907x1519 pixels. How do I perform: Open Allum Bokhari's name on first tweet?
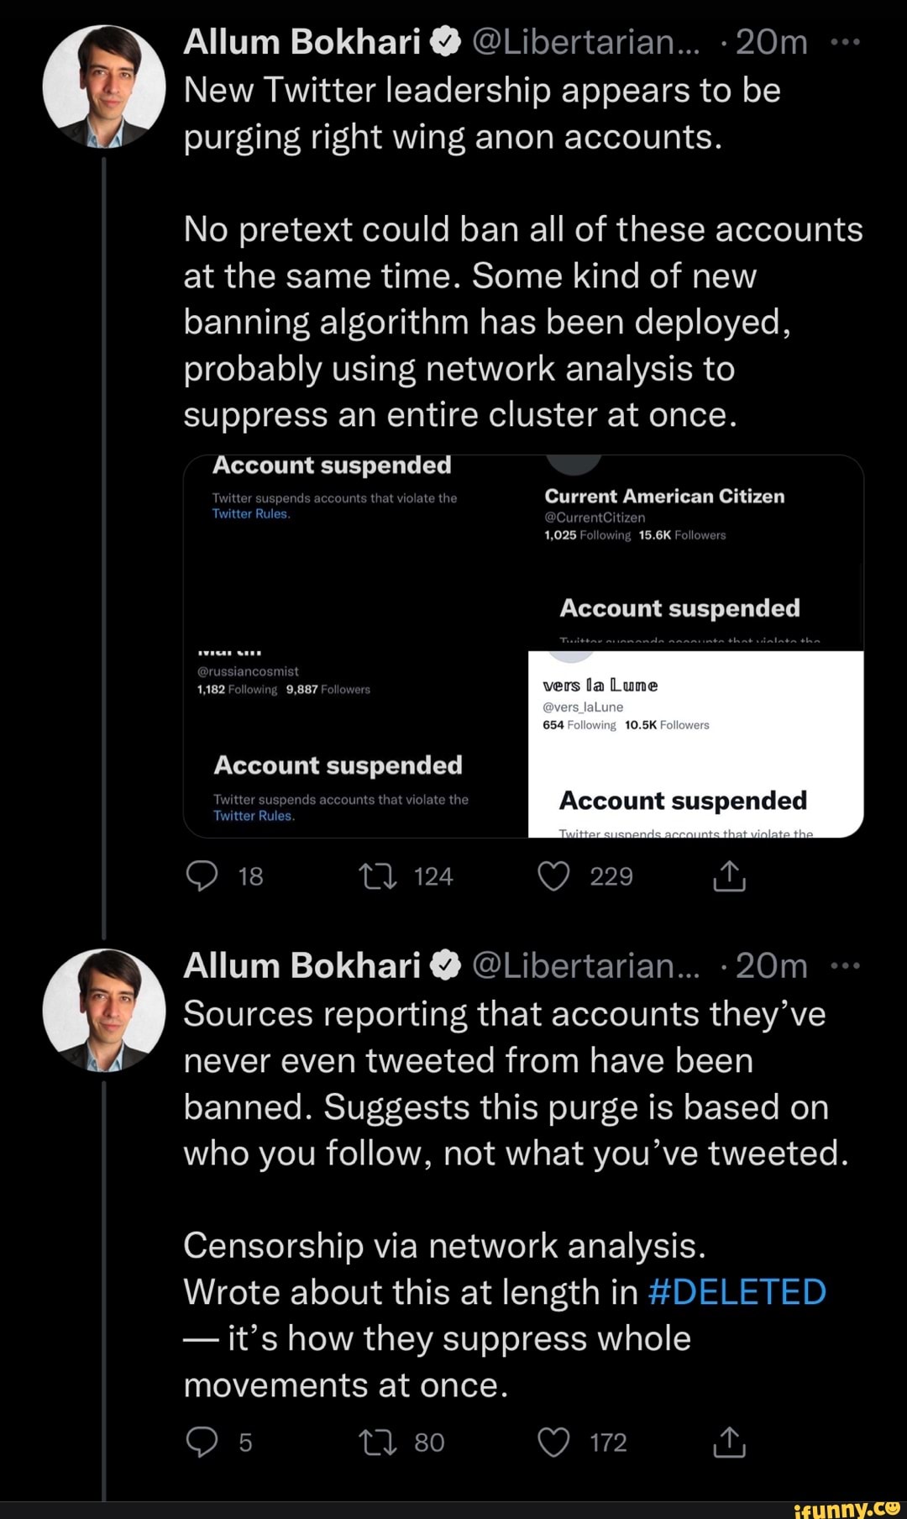coord(301,42)
